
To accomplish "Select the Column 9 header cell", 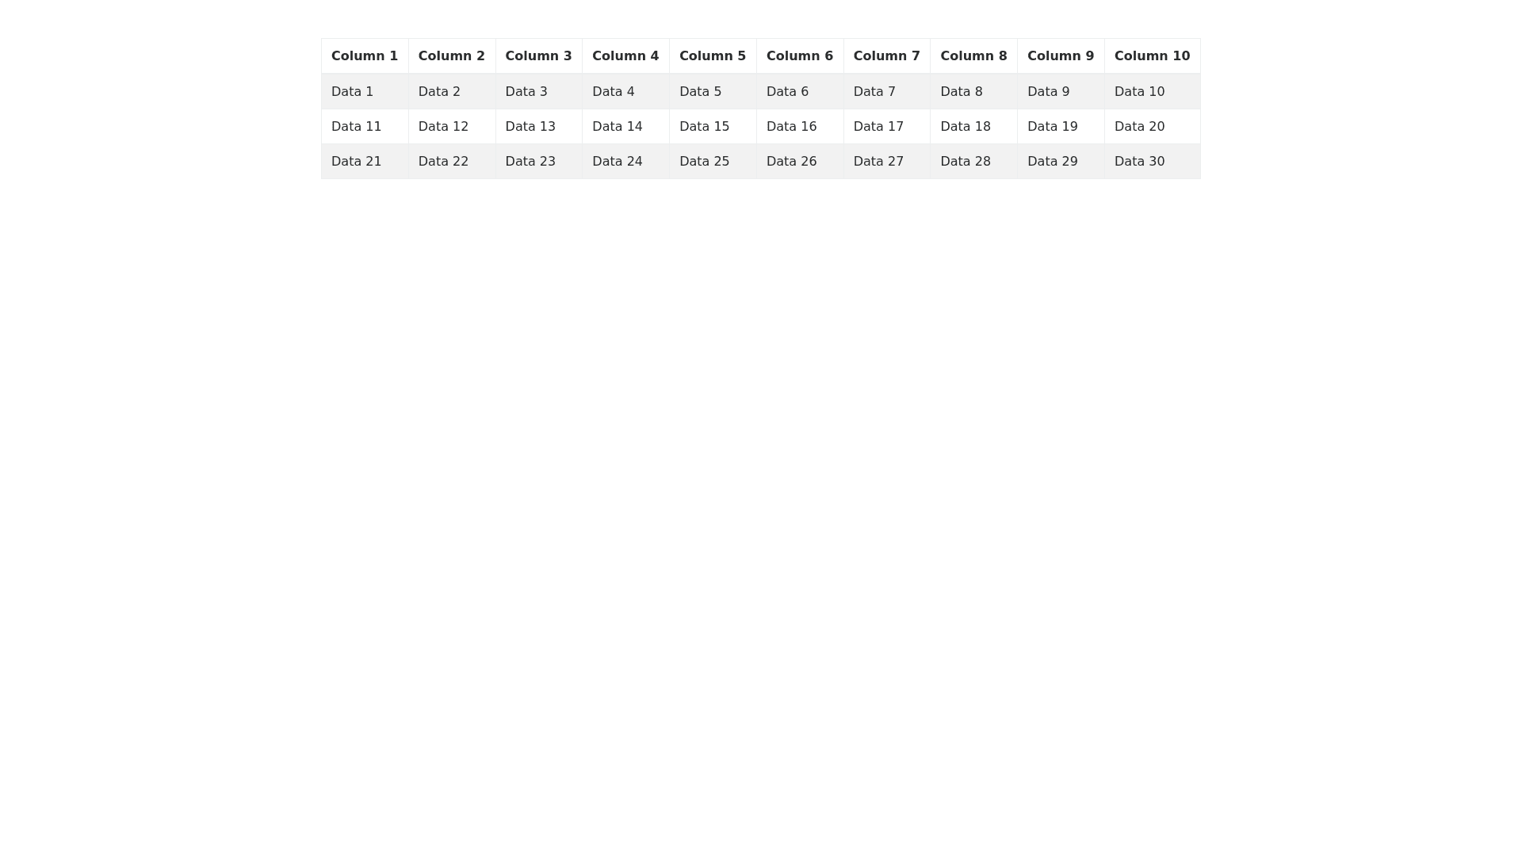I will pyautogui.click(x=1061, y=56).
